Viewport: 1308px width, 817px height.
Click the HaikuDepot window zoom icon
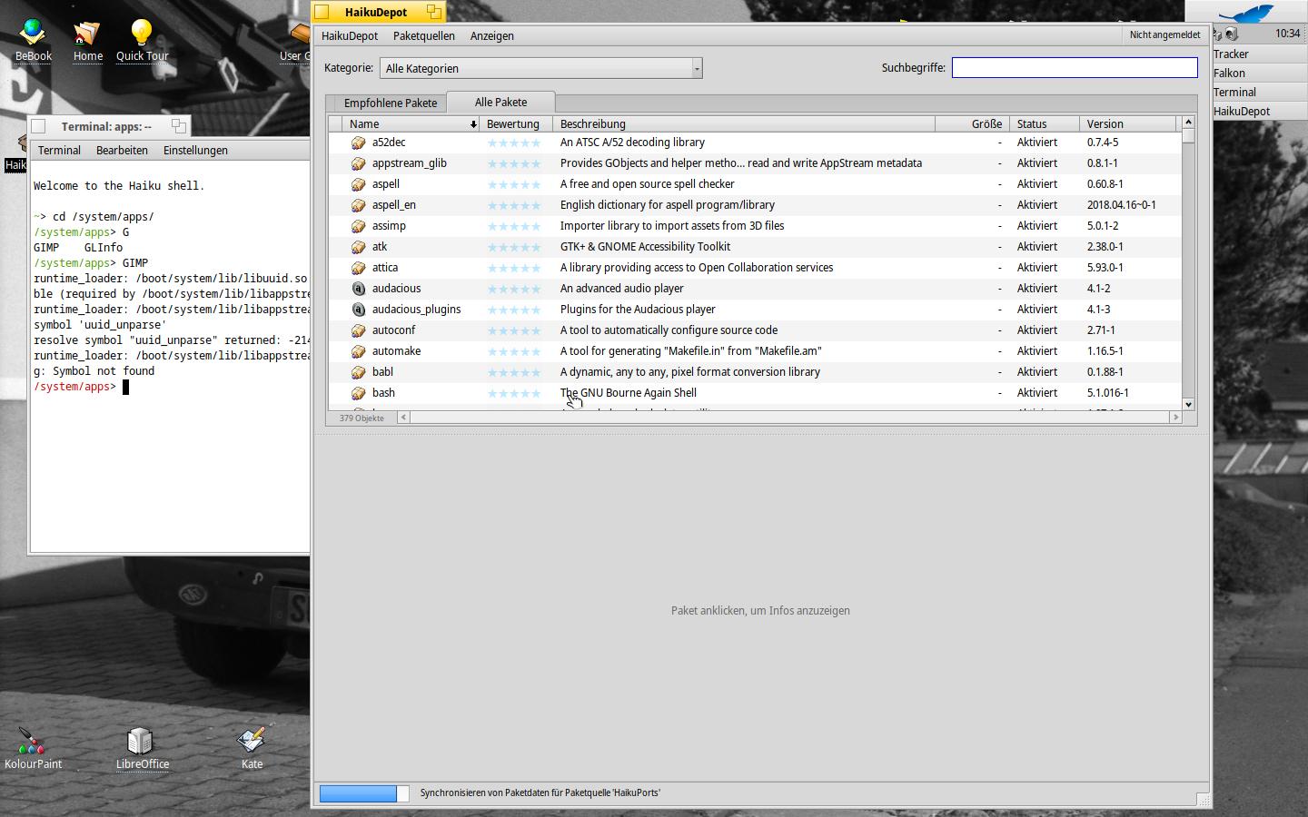click(433, 12)
